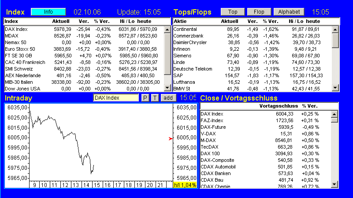Select the DaimlerChrysler stock row
The image size is (353, 198).
pyautogui.click(x=252, y=42)
